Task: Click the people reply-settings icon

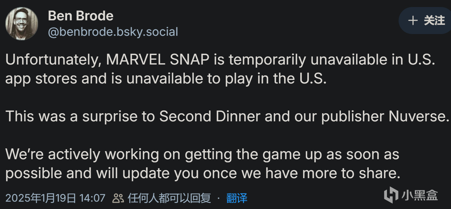Action: (118, 198)
